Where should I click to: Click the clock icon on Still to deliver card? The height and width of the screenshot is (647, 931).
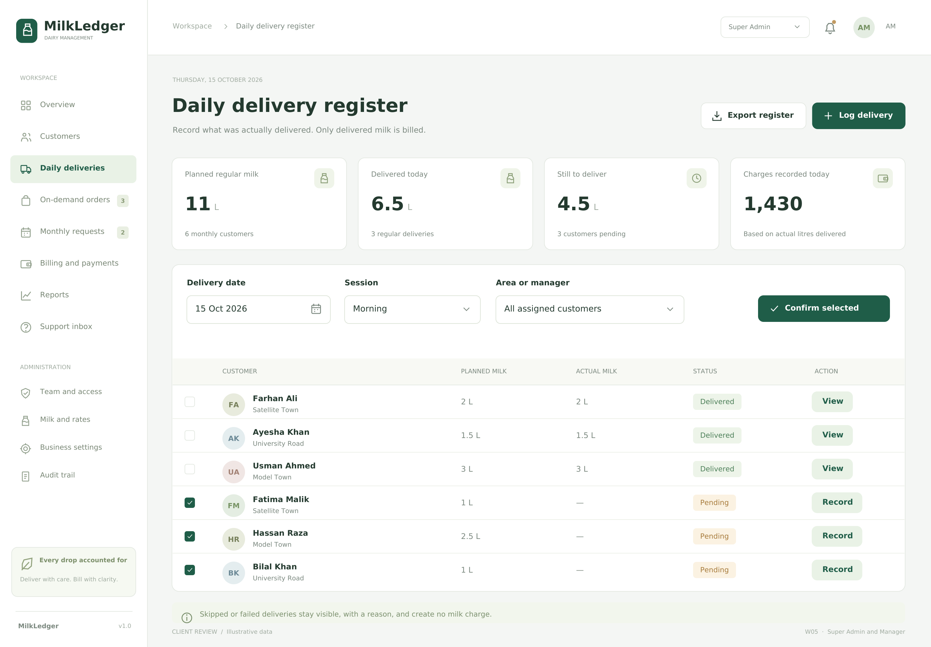[x=696, y=178]
